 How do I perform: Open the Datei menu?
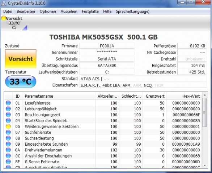8,12
